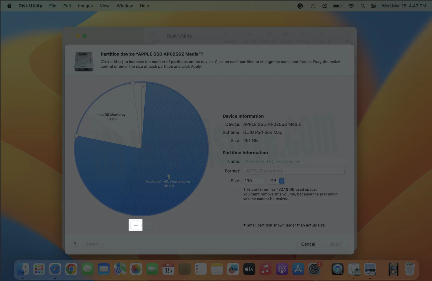432x281 pixels.
Task: Open Podcasts from the Dock
Action: coord(282,269)
